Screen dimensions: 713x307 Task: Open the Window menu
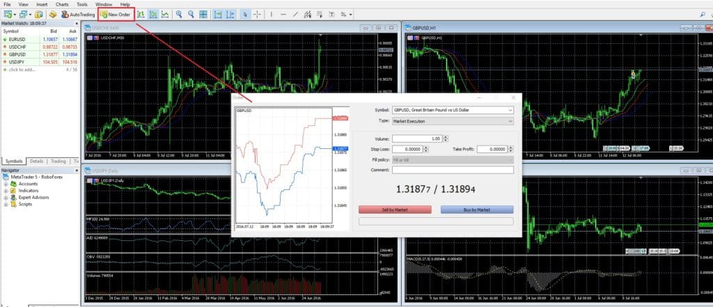pyautogui.click(x=104, y=4)
